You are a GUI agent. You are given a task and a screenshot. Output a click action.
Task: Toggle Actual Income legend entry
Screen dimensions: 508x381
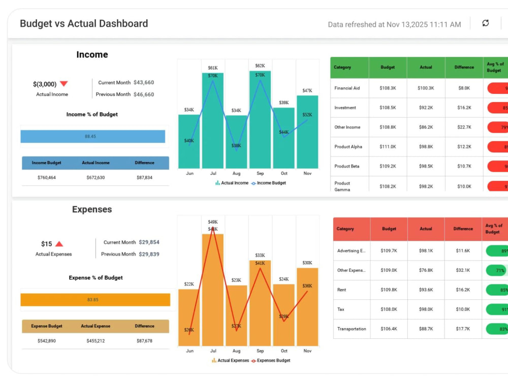(x=232, y=183)
